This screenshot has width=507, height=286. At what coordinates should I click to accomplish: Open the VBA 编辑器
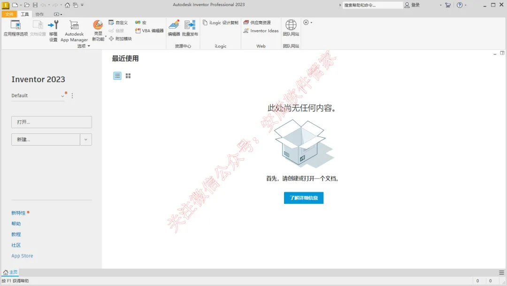coord(149,31)
